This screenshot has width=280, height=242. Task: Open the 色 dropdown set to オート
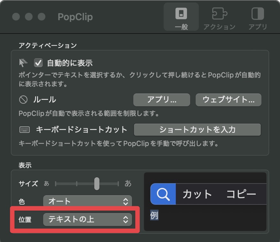tap(87, 201)
